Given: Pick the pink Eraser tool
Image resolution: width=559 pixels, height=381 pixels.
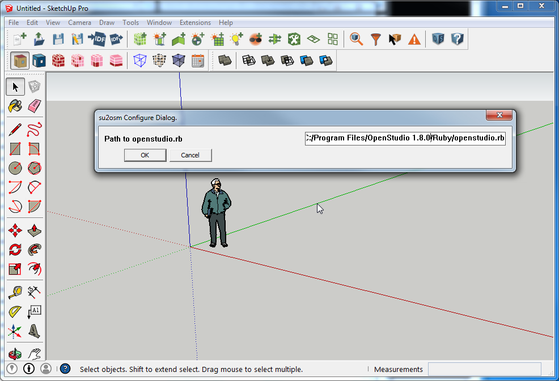Looking at the screenshot, I should tap(34, 106).
